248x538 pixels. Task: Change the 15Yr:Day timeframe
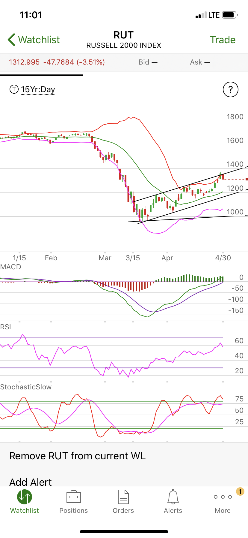[38, 89]
